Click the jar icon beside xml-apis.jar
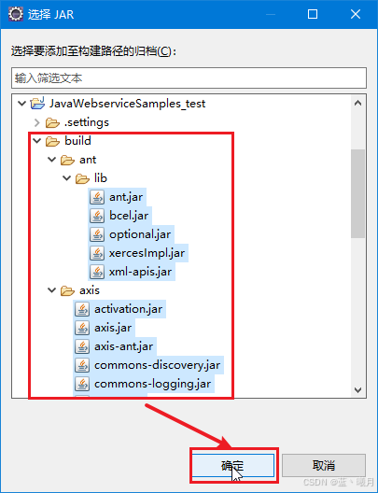 (x=97, y=272)
